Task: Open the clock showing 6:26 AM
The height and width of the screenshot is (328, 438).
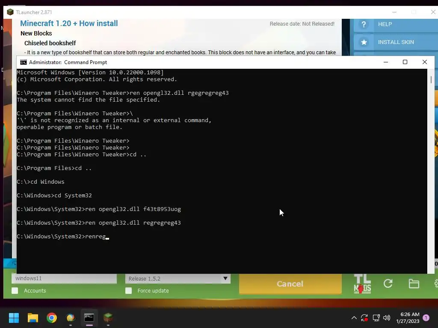Action: coord(408,318)
